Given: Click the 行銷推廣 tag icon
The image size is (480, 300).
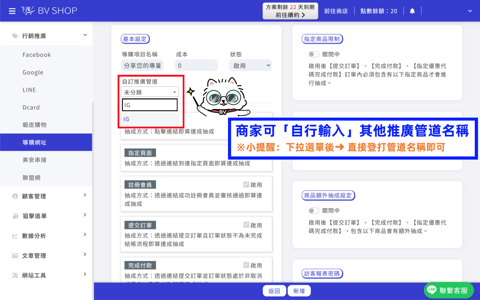Looking at the screenshot, I should (x=15, y=36).
